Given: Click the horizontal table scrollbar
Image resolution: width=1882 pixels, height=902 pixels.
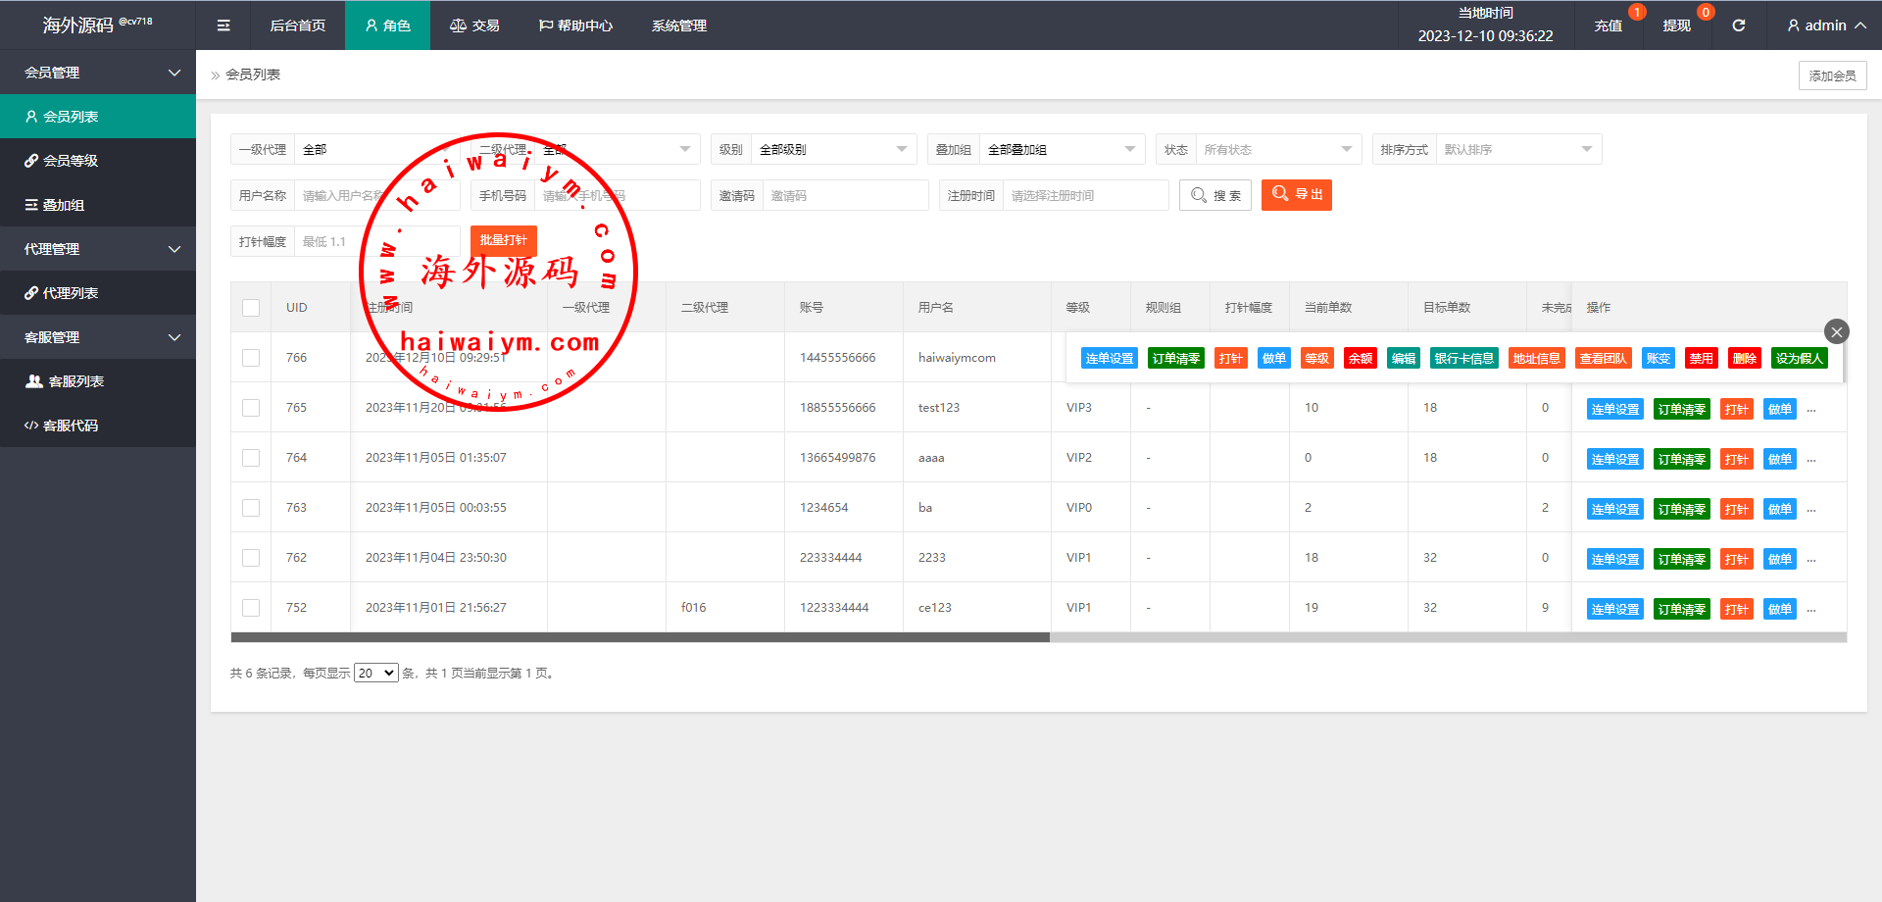Looking at the screenshot, I should click(x=639, y=637).
